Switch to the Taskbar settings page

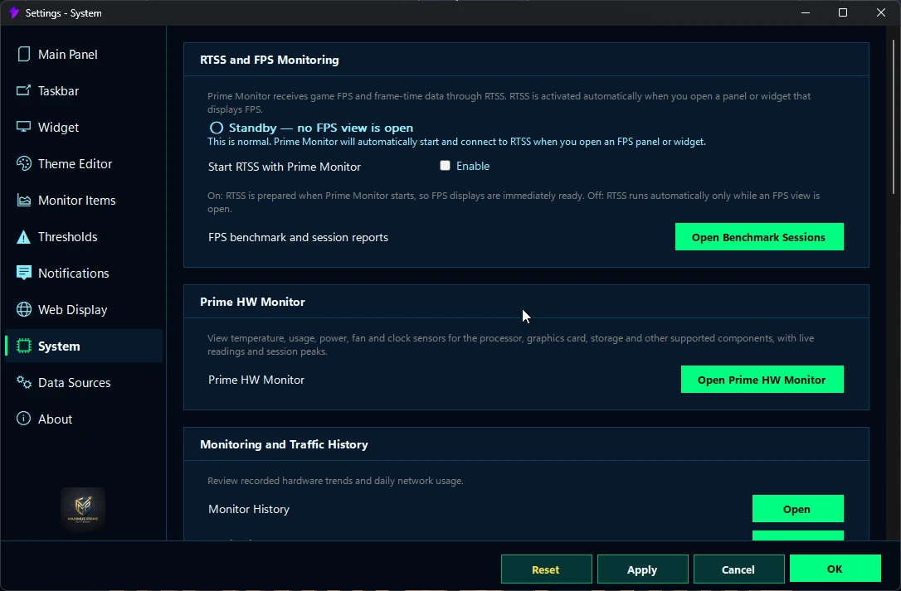(84, 90)
